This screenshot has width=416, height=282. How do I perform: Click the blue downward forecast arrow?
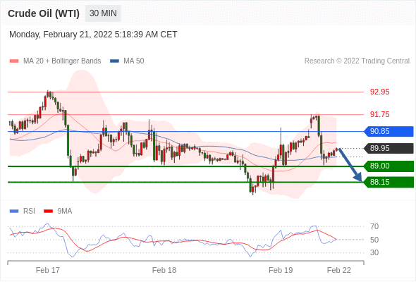350,165
